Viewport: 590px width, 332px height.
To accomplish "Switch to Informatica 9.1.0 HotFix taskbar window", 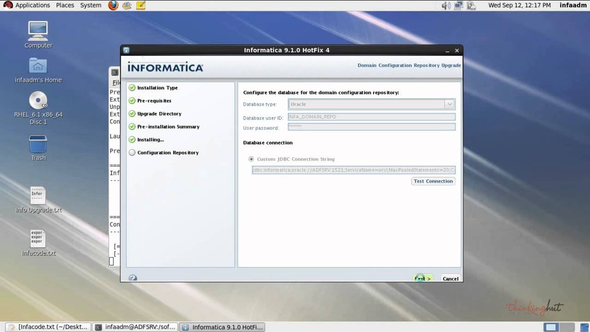I will tap(222, 327).
